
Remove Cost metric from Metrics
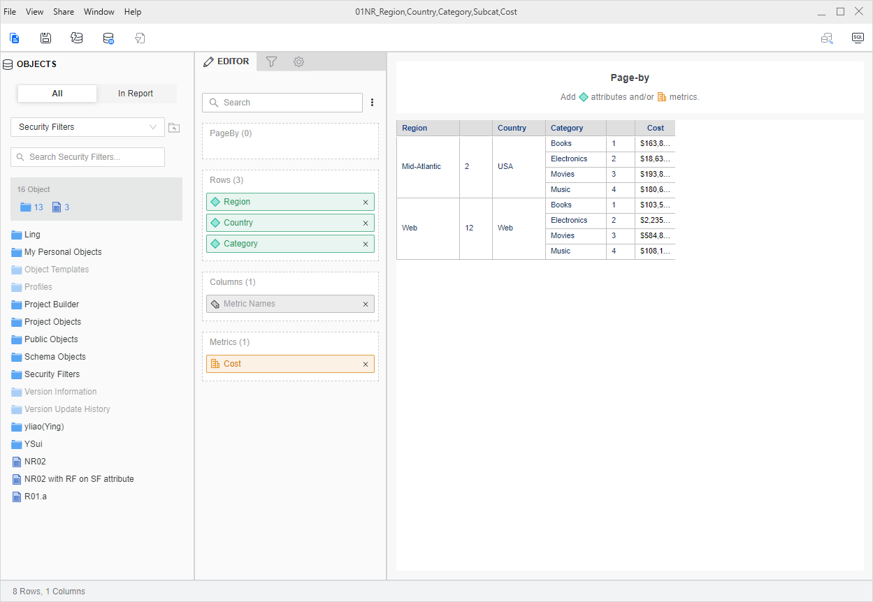coord(365,364)
